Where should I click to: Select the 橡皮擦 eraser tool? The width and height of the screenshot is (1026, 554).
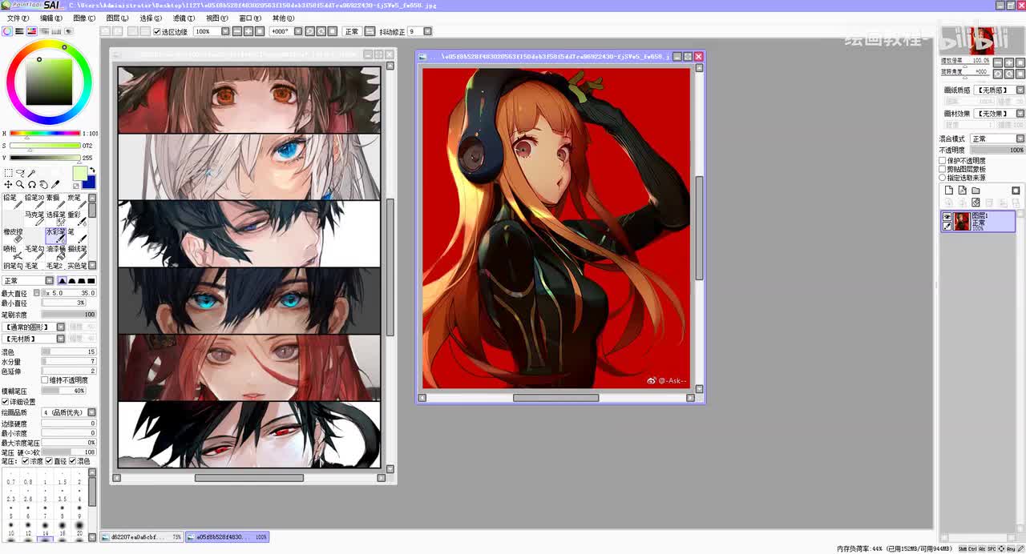point(13,235)
